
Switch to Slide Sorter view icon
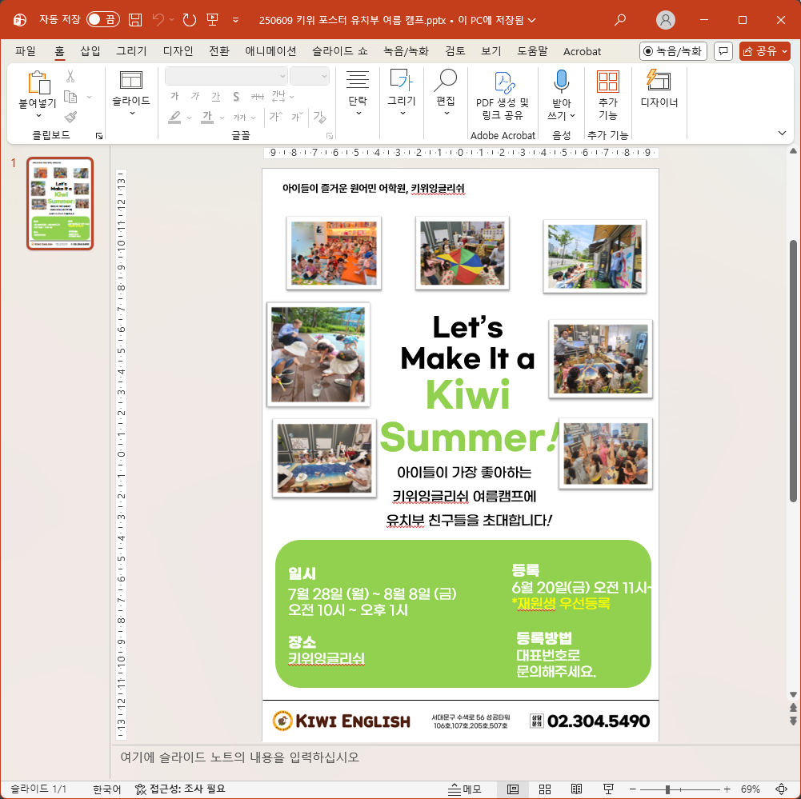pyautogui.click(x=545, y=789)
